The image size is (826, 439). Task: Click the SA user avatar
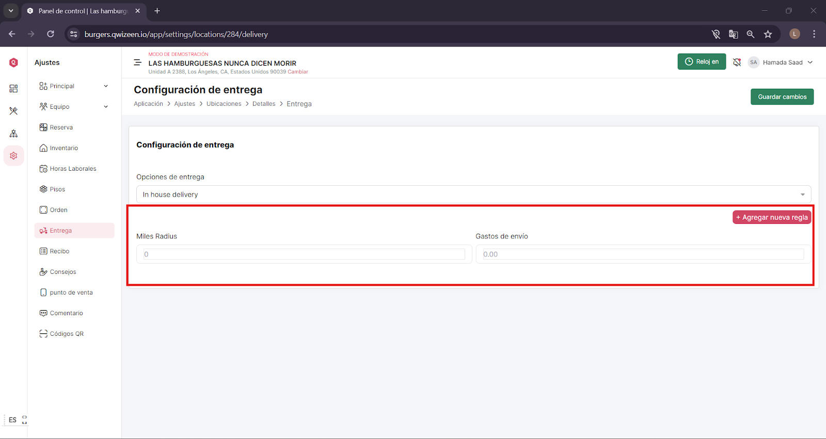point(753,62)
